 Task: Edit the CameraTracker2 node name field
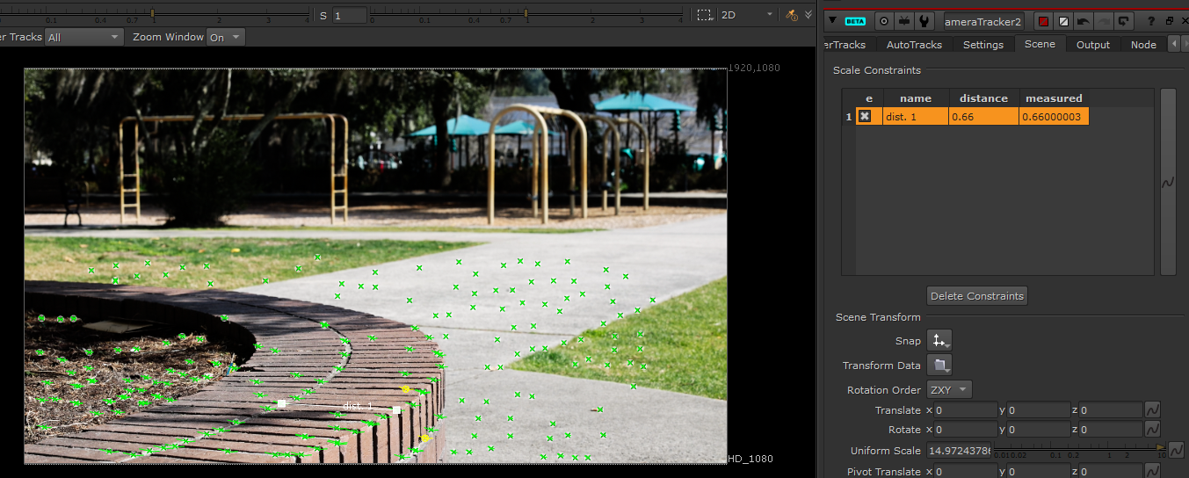click(983, 21)
